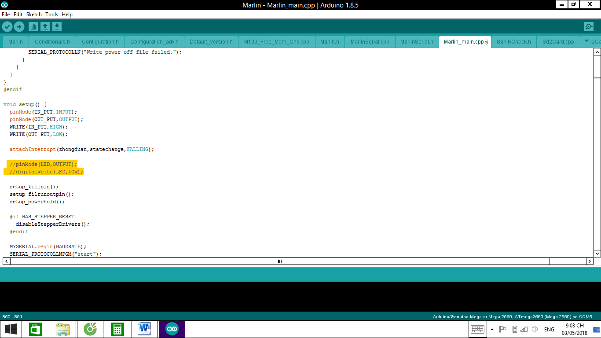Create a new sketch with New icon
Image resolution: width=601 pixels, height=338 pixels.
point(33,27)
